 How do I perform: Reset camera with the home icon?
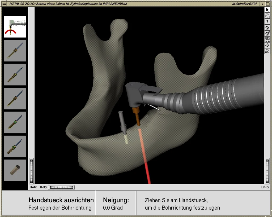[267, 28]
